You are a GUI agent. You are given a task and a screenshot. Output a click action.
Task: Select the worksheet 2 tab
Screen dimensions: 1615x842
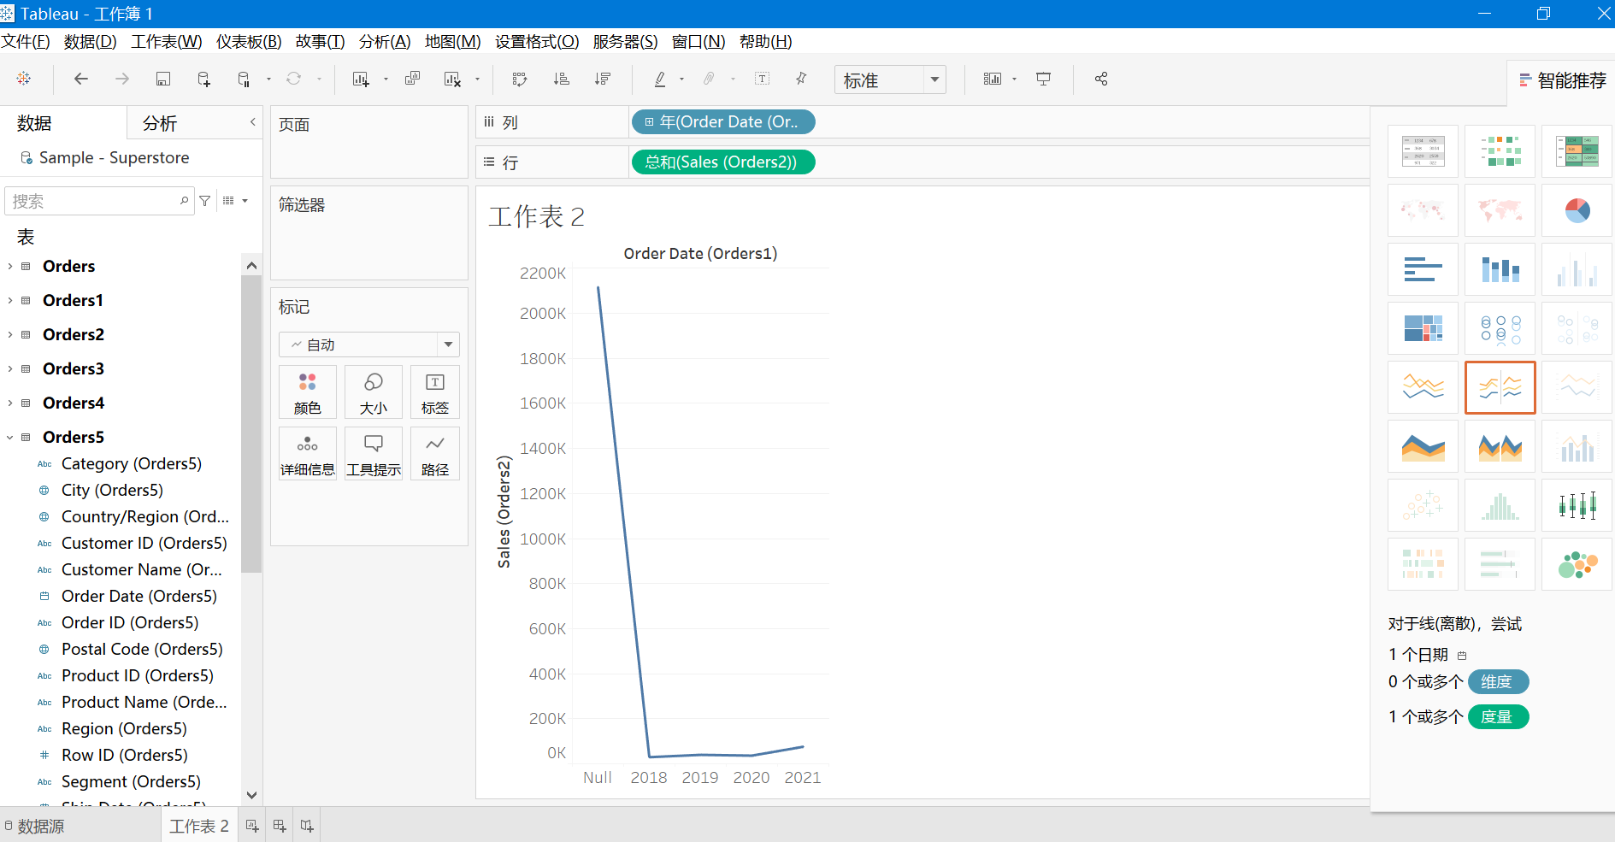click(199, 826)
